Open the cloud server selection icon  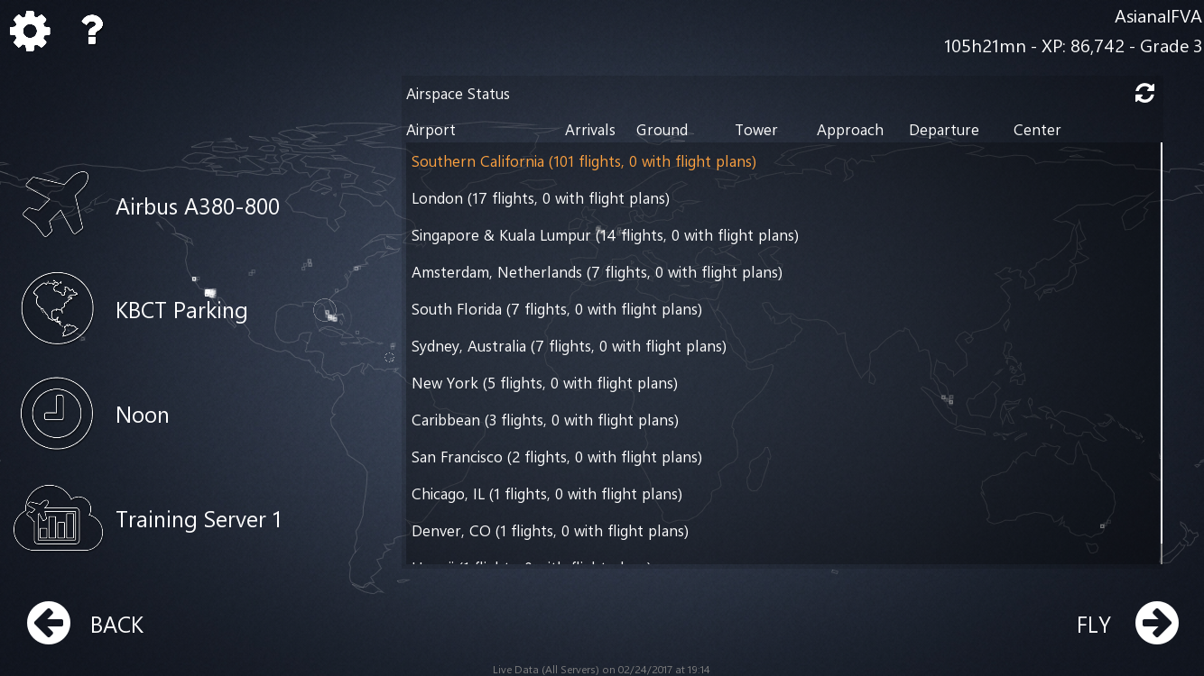click(x=58, y=518)
